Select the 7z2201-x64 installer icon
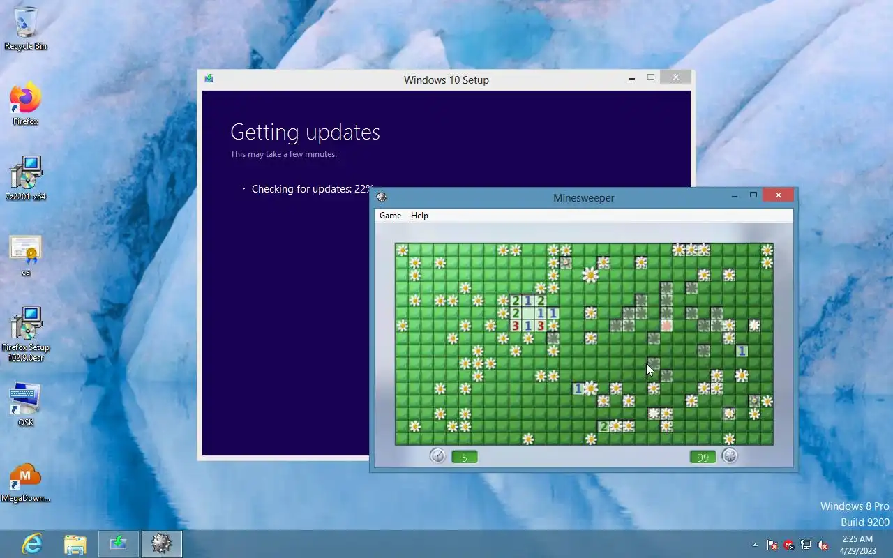 pyautogui.click(x=26, y=179)
